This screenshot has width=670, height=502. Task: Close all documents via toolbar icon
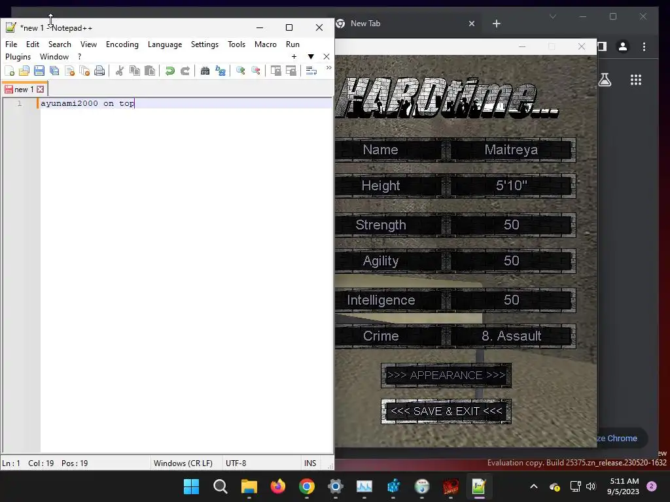click(84, 71)
